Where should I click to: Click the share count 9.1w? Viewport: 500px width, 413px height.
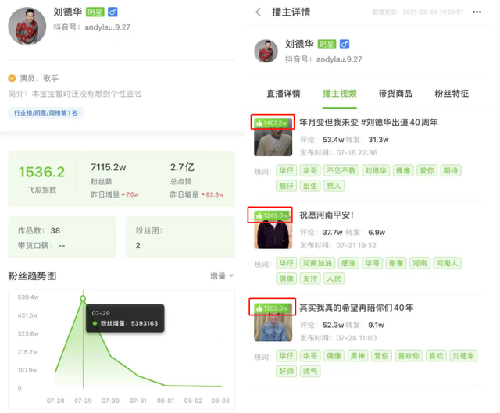coord(376,325)
